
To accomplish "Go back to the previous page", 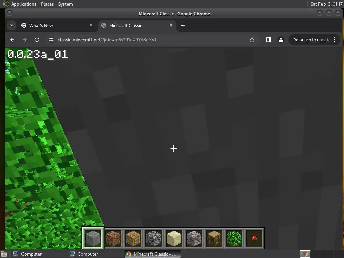I will (12, 40).
